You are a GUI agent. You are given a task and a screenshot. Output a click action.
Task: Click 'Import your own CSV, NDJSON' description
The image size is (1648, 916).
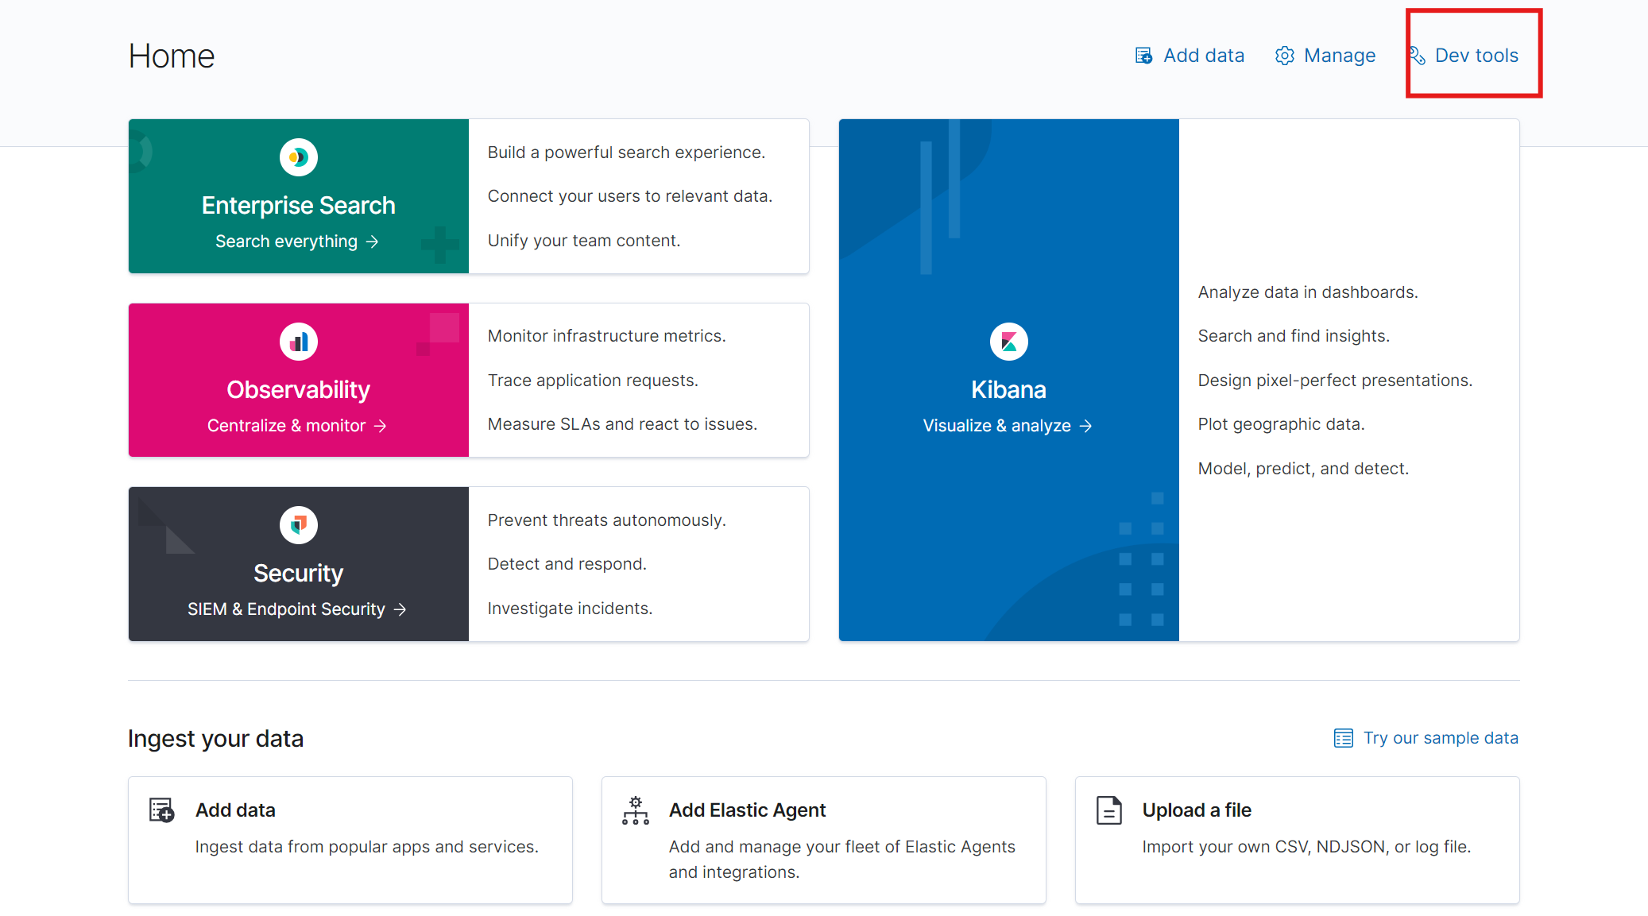tap(1307, 847)
